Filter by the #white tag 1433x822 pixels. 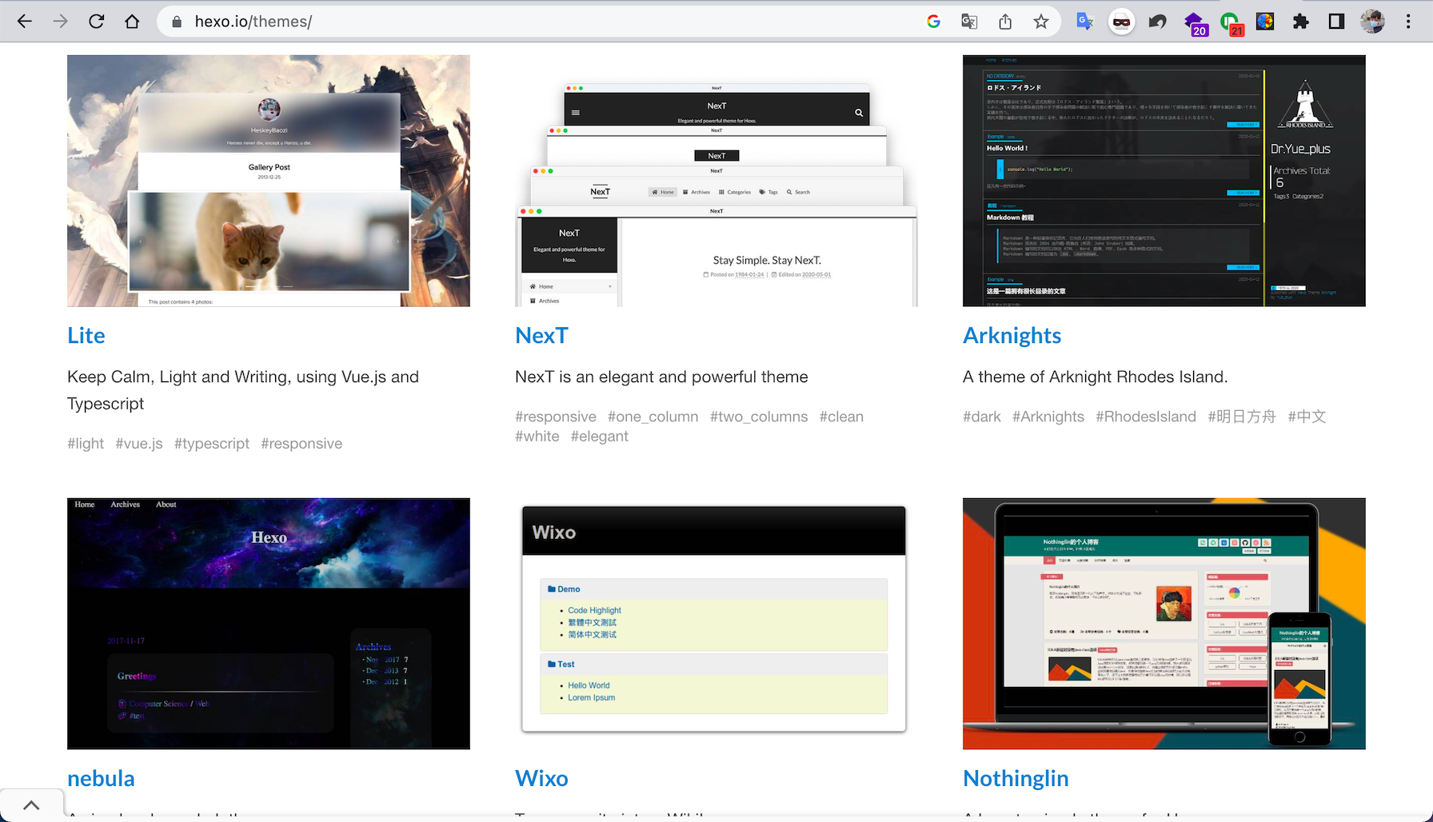pos(537,437)
